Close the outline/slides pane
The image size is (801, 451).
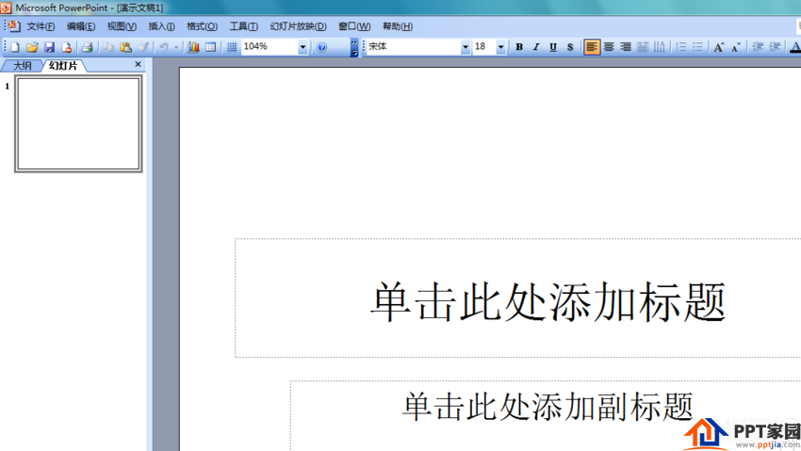click(x=138, y=64)
